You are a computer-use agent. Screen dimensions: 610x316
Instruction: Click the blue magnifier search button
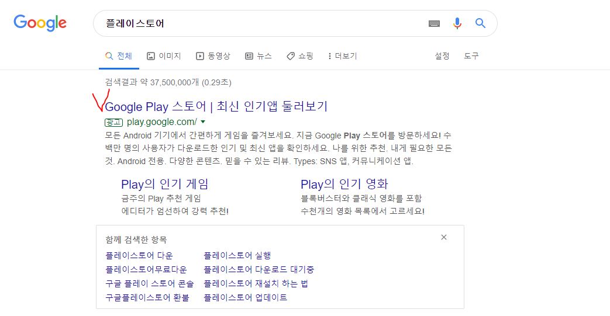(480, 23)
